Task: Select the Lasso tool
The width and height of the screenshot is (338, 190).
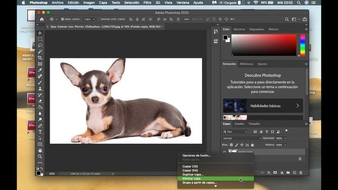Action: (40, 45)
